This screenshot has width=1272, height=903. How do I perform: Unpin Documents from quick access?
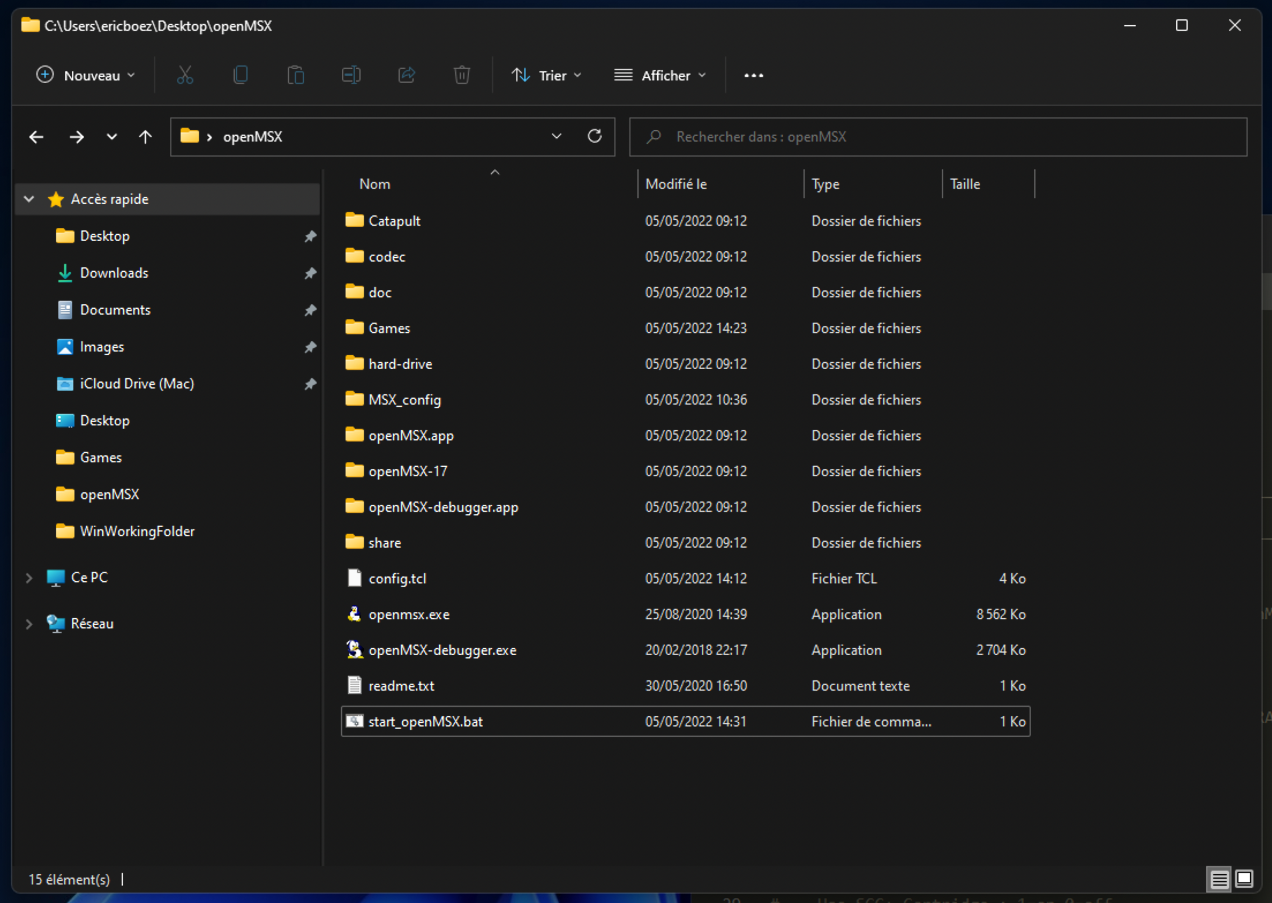[310, 310]
